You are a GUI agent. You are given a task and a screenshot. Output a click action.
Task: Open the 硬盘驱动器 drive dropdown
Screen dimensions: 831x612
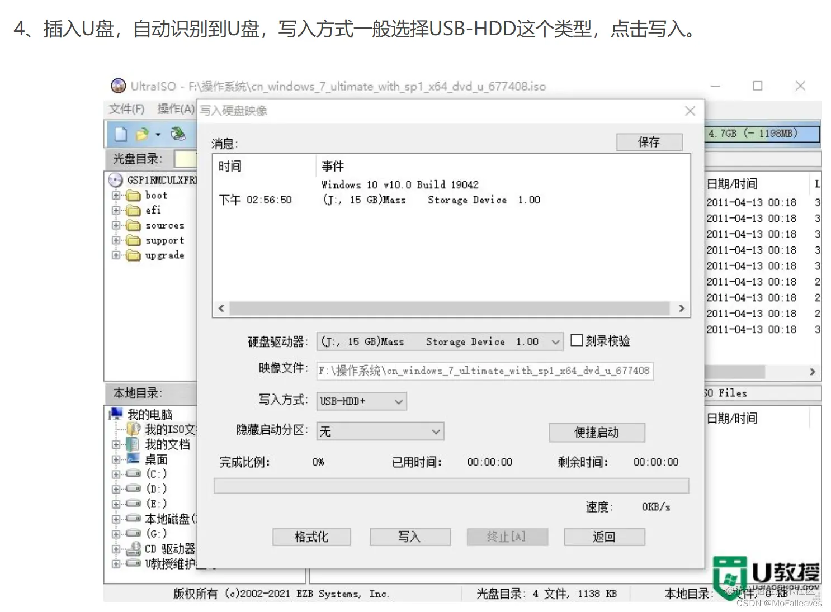[555, 342]
